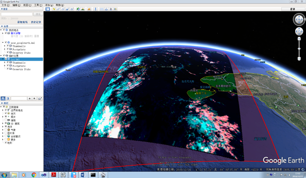Select the Add Polygon tool
The height and width of the screenshot is (178, 306).
point(58,9)
